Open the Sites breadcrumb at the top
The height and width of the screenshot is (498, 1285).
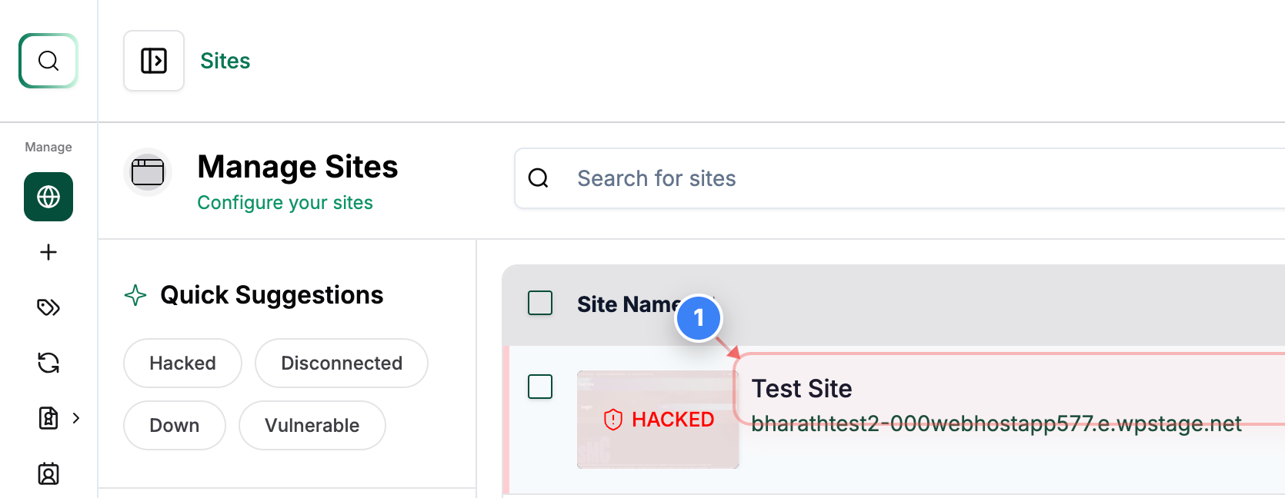(x=225, y=61)
